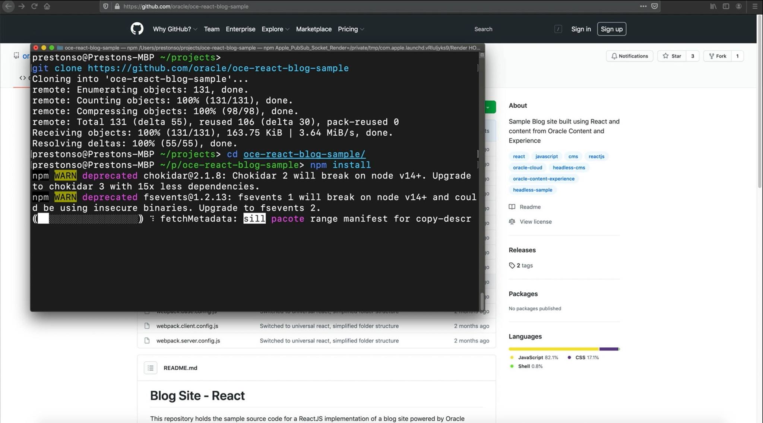Click the webpack.client.config.js file icon
Image resolution: width=763 pixels, height=423 pixels.
(x=147, y=326)
